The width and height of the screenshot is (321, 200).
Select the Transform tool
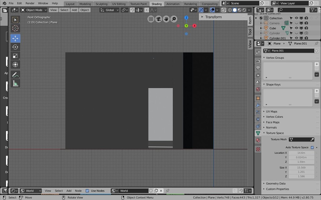[15, 64]
